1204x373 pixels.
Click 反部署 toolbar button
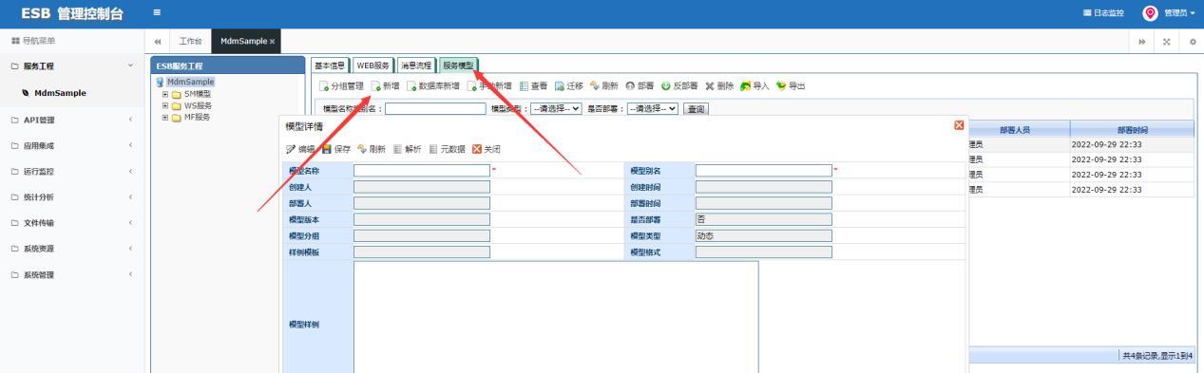coord(679,85)
